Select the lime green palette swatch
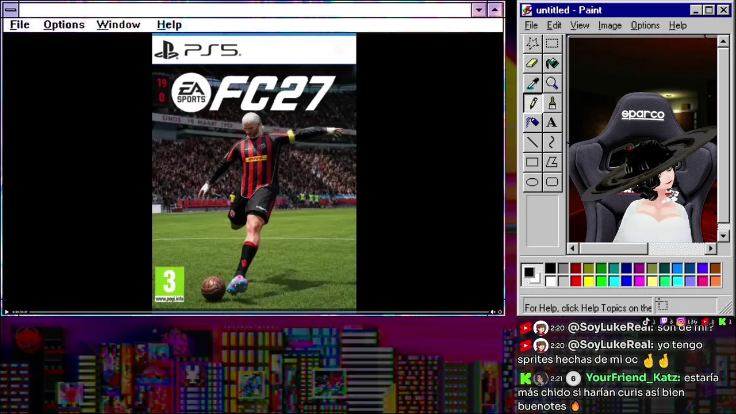This screenshot has width=736, height=414. click(x=601, y=281)
